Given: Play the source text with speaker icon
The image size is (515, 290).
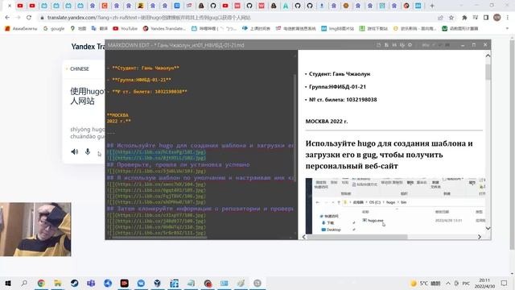Looking at the screenshot, I should point(75,151).
